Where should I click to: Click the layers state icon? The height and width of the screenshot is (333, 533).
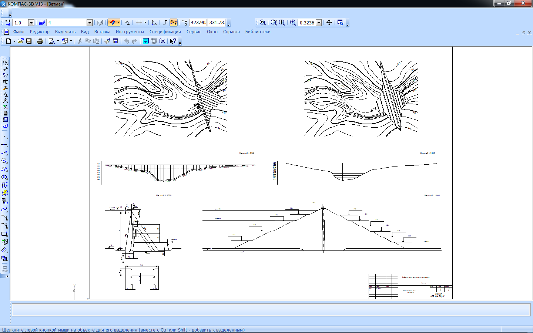(x=42, y=23)
